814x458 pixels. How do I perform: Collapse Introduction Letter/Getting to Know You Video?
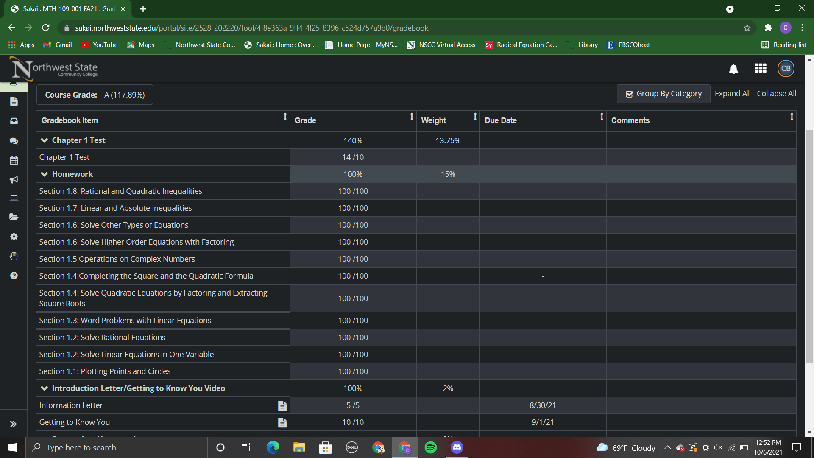coord(44,388)
